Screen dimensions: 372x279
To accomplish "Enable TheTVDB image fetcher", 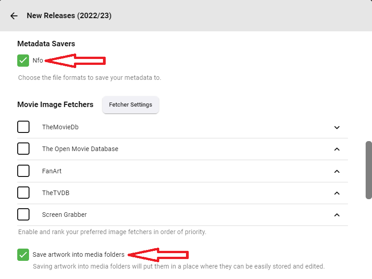I will (24, 193).
